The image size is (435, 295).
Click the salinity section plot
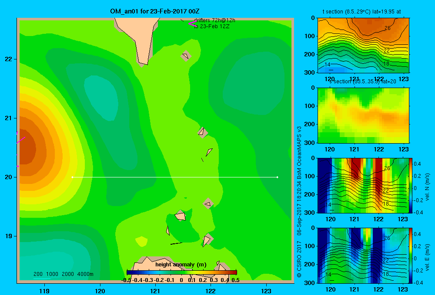[x=363, y=115]
